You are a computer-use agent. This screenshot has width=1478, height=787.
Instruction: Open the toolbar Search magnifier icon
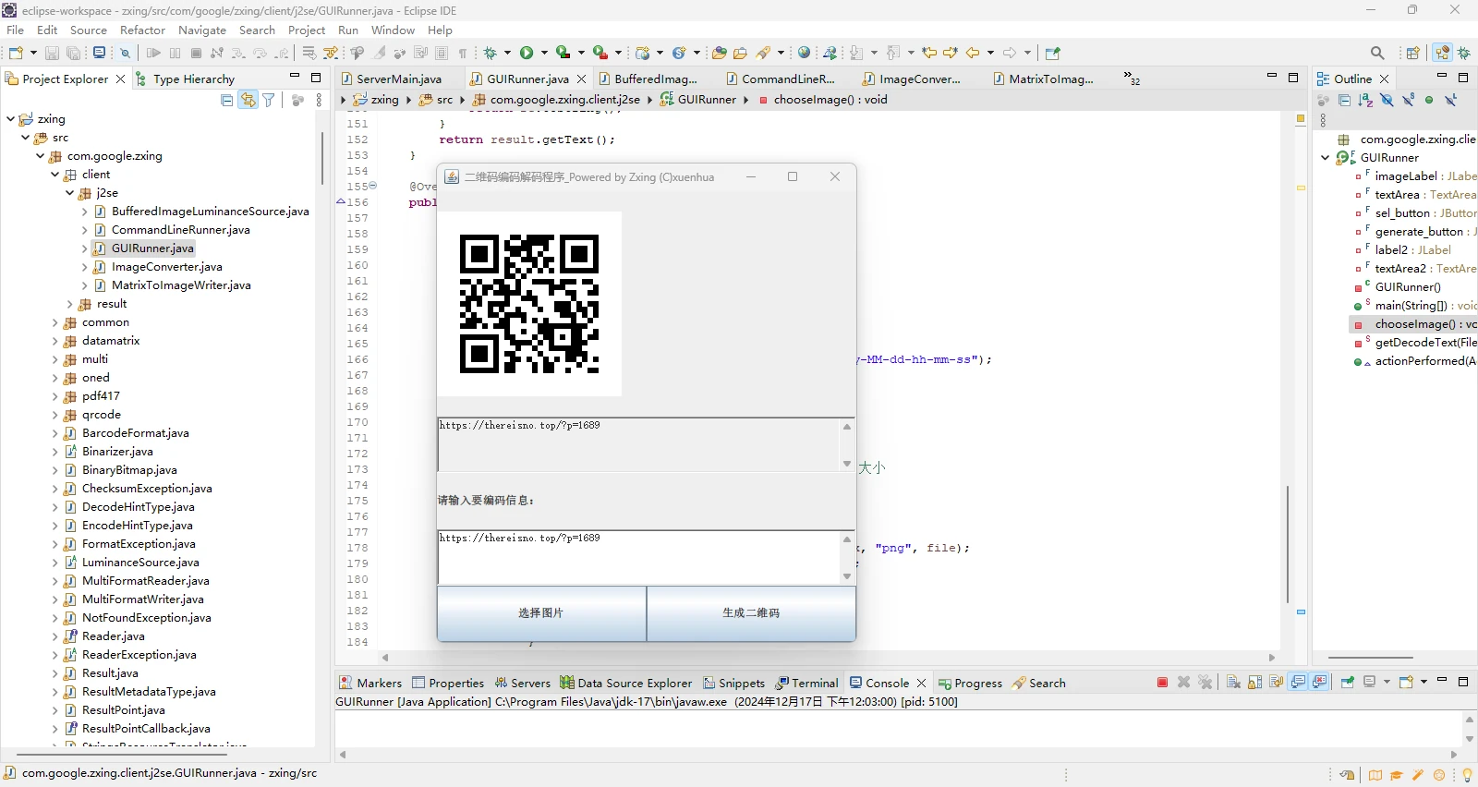[x=1377, y=53]
